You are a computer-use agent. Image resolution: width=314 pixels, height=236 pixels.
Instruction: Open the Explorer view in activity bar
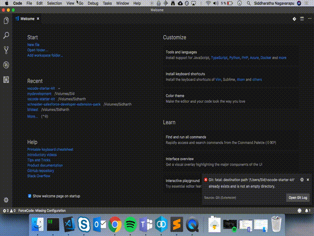click(x=6, y=21)
